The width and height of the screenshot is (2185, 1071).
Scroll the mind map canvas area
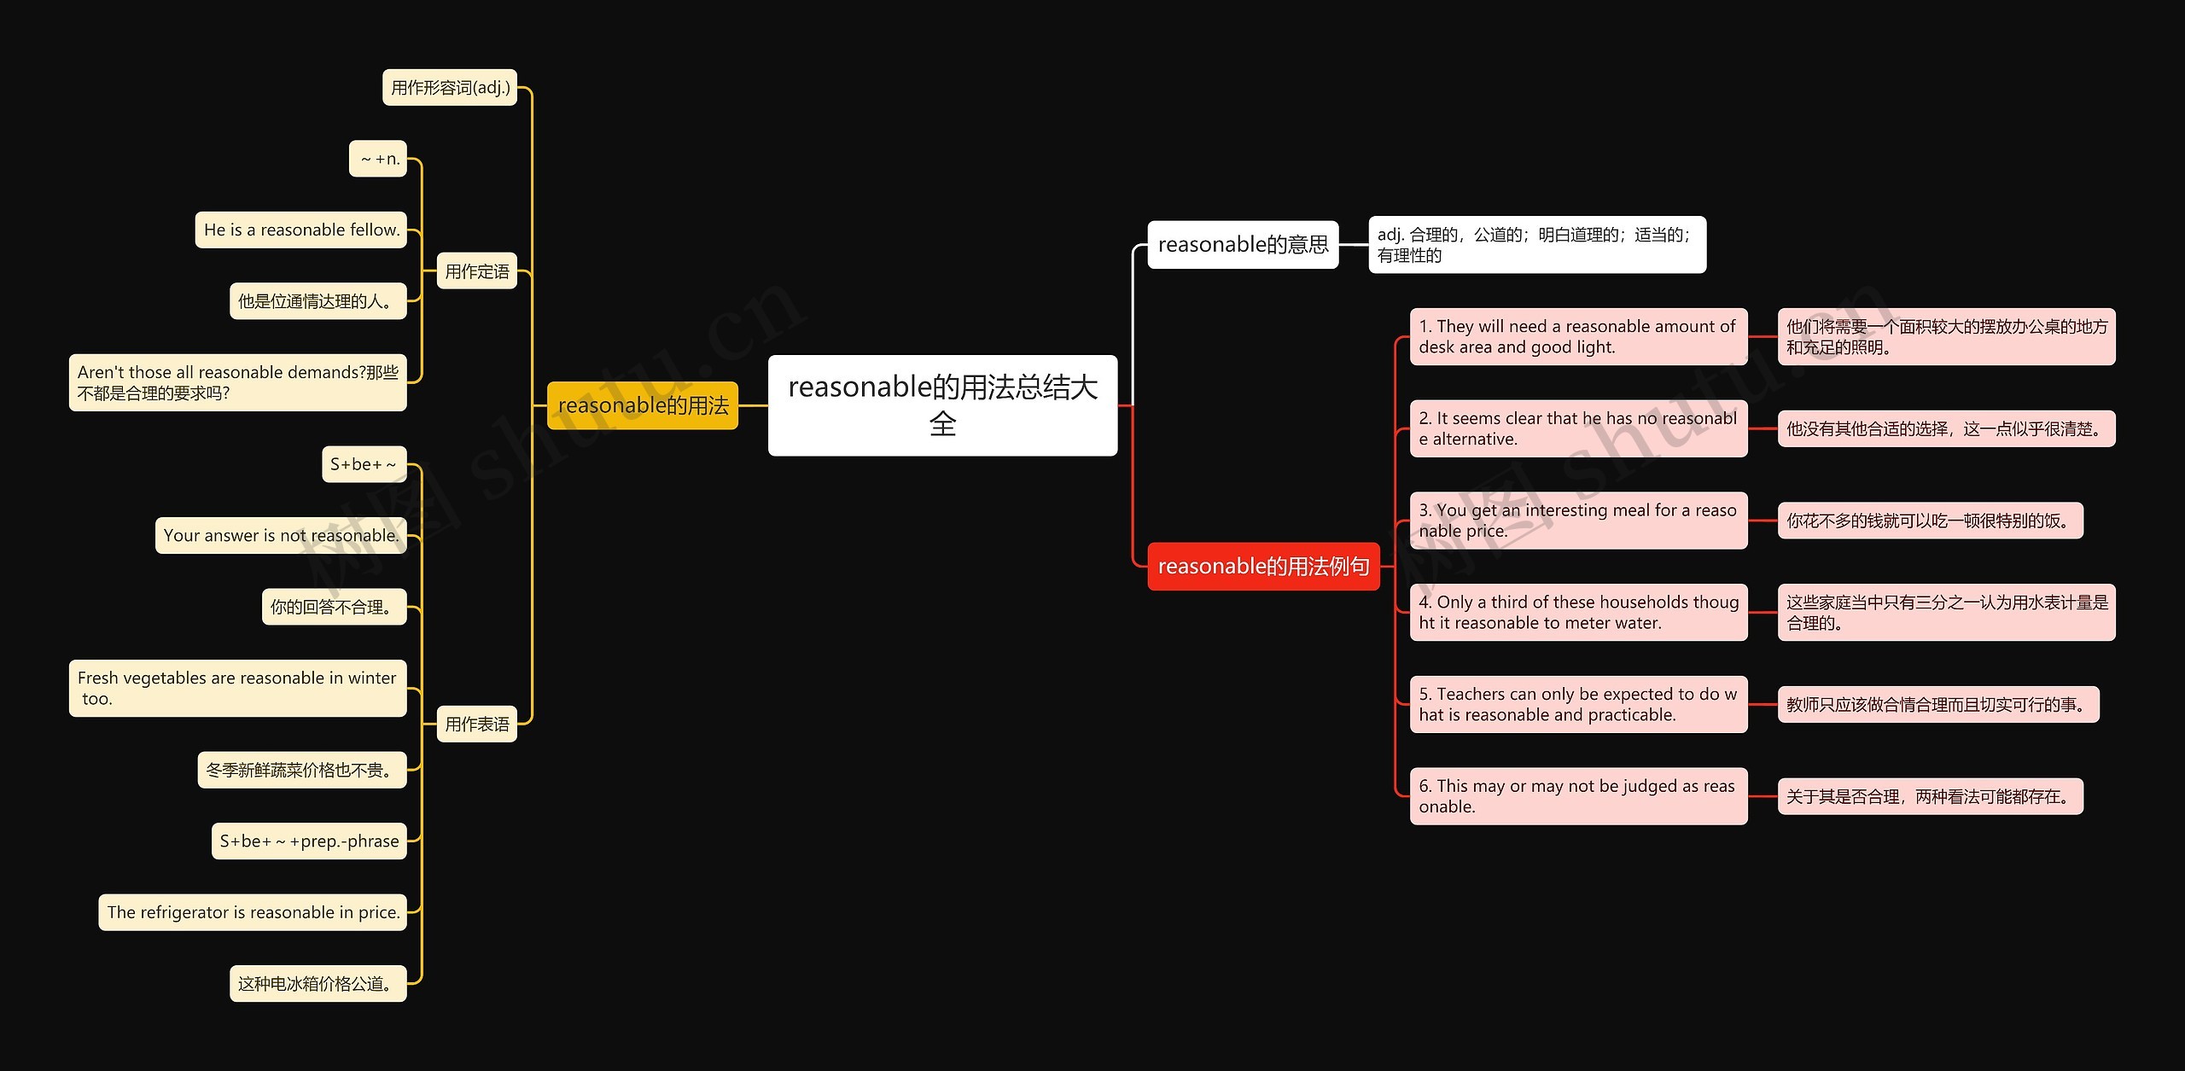(1092, 535)
